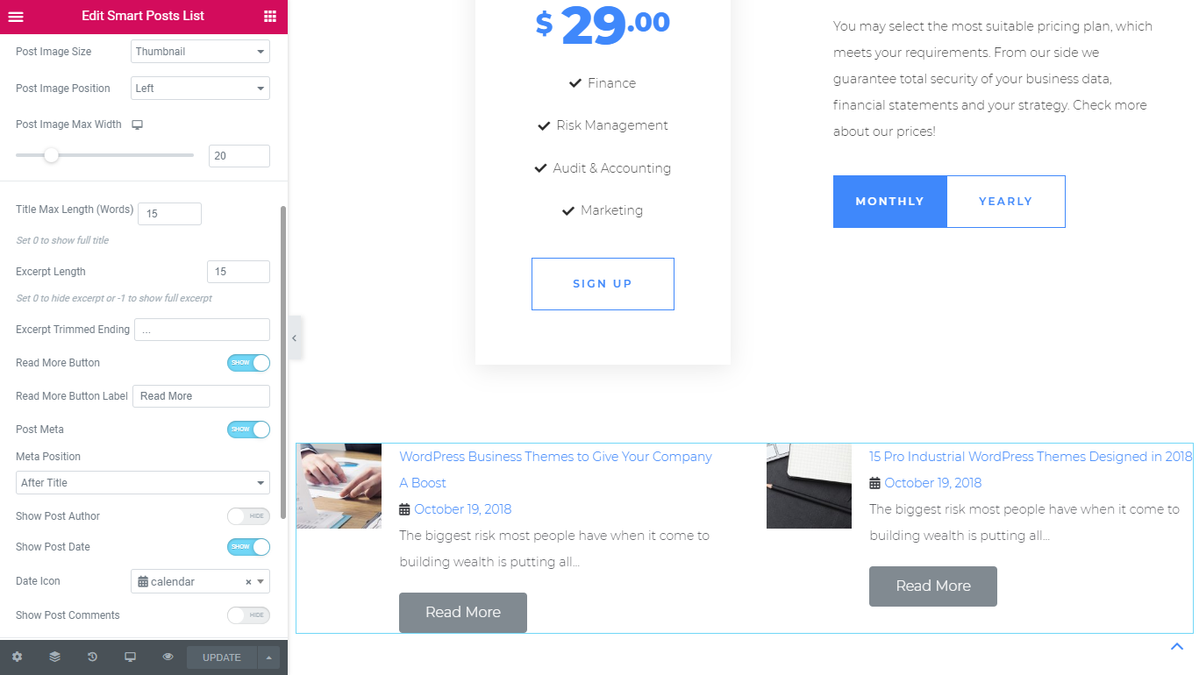Open page settings gear icon

pos(17,657)
